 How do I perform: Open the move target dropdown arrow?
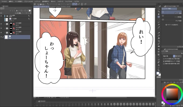click(181, 56)
